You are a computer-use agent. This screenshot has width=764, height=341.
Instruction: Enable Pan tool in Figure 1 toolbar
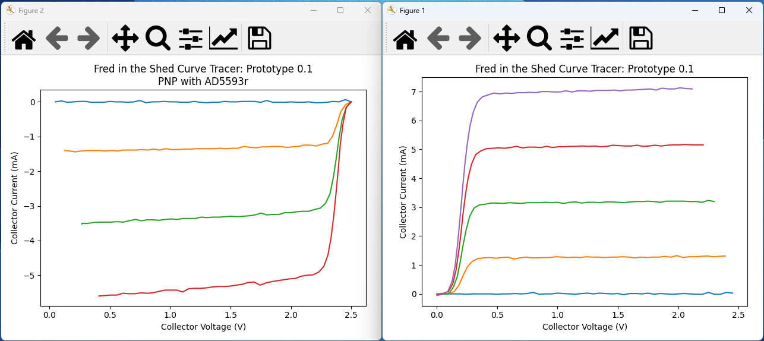pos(507,38)
